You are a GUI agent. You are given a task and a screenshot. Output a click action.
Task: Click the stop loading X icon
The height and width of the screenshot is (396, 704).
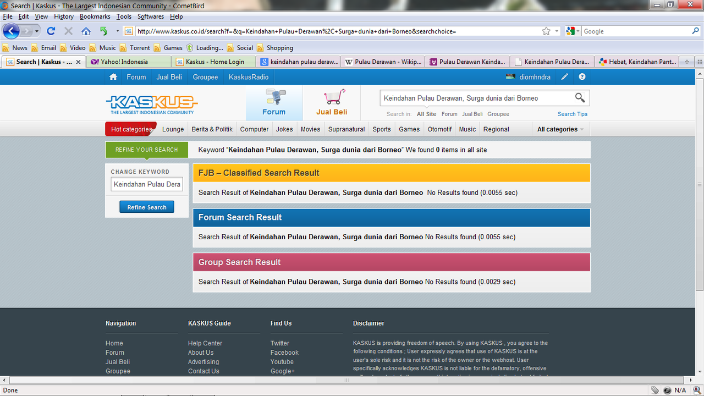pyautogui.click(x=68, y=31)
